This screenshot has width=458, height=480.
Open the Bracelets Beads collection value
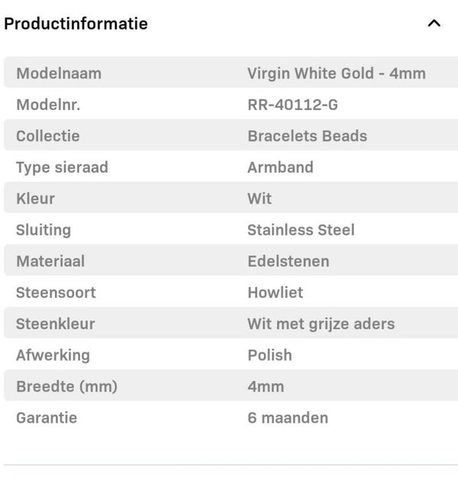tap(307, 136)
